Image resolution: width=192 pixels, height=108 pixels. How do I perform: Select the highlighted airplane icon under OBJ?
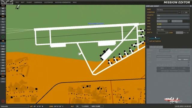click(3, 43)
